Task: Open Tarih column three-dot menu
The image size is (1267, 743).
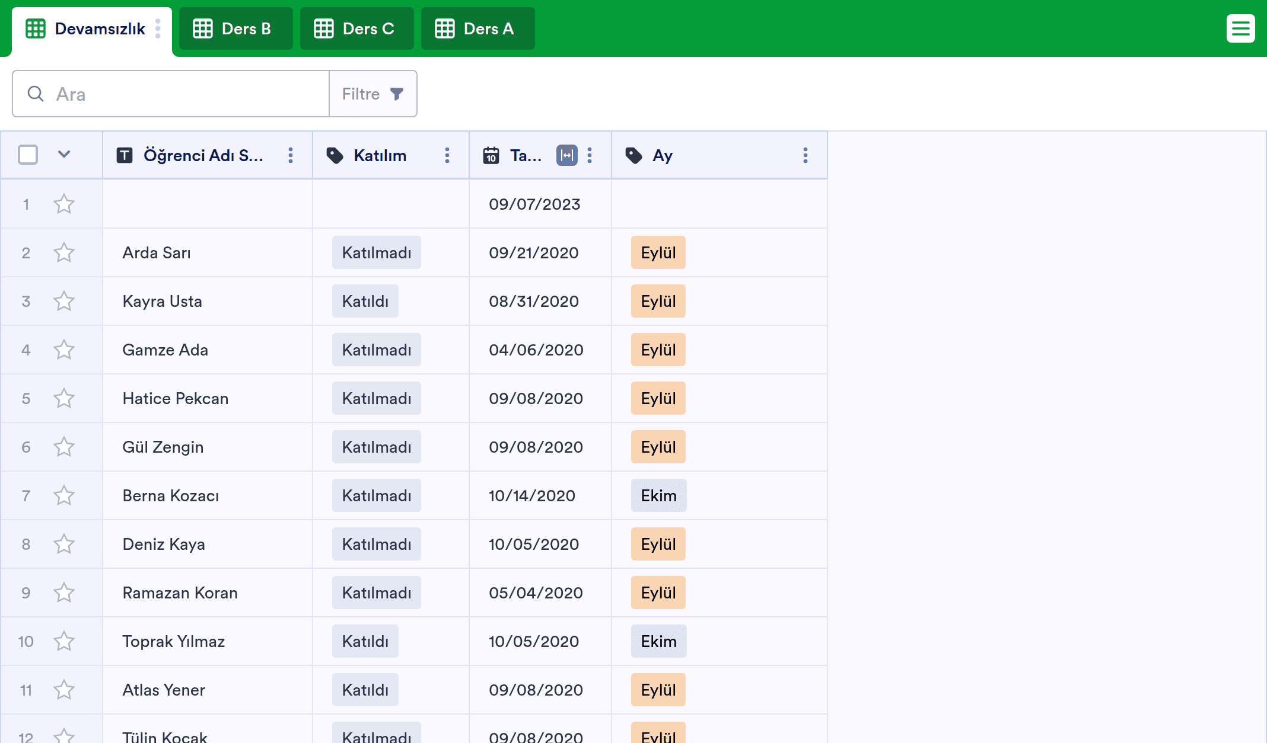Action: [x=590, y=155]
